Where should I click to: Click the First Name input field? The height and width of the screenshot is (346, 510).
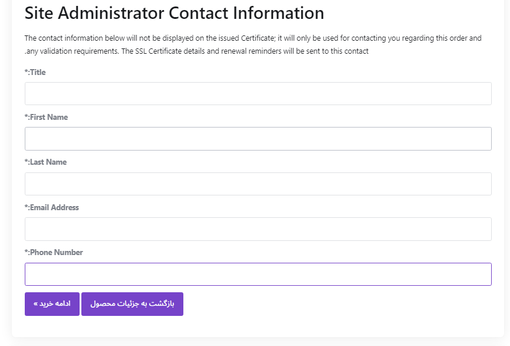pos(258,138)
